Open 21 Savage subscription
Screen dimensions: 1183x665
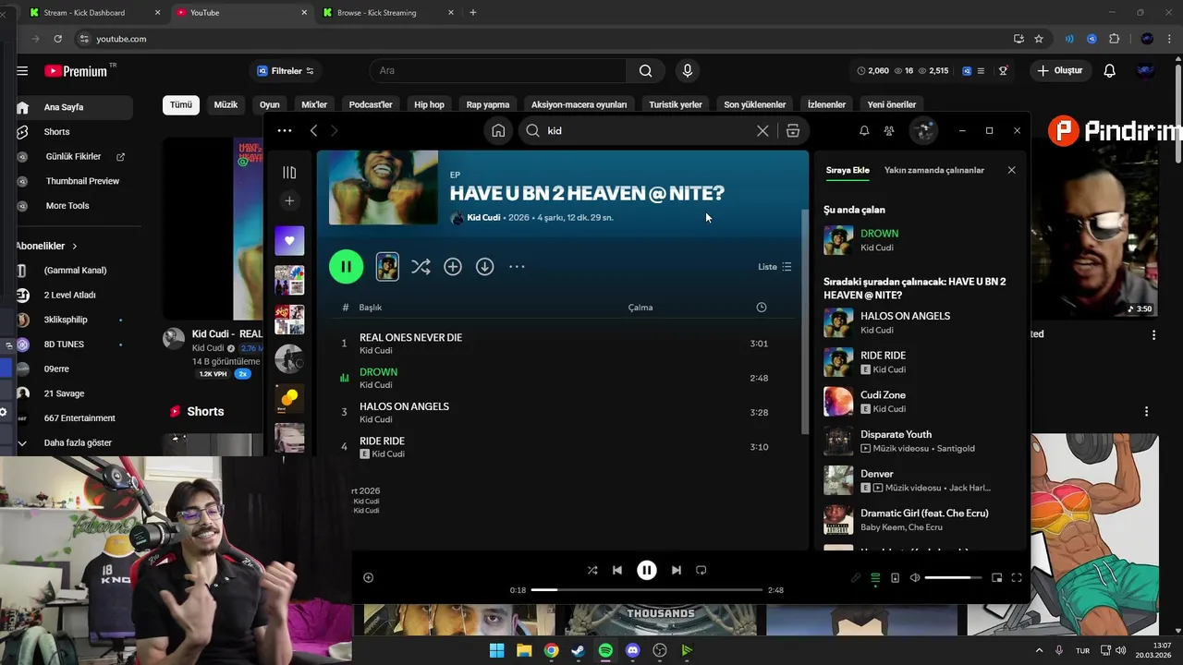64,393
